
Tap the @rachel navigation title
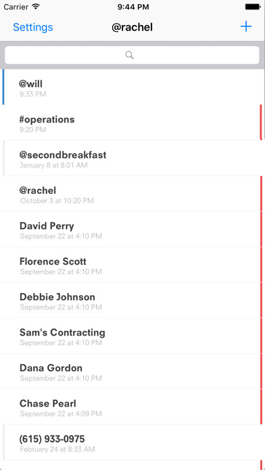[132, 27]
